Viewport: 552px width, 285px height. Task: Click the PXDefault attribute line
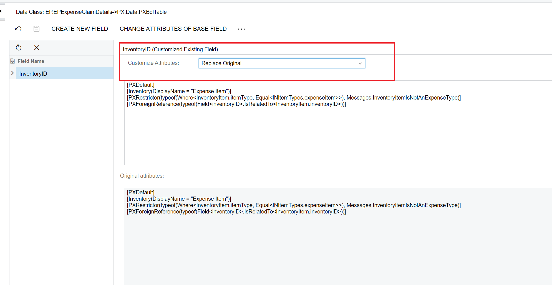[x=140, y=85]
